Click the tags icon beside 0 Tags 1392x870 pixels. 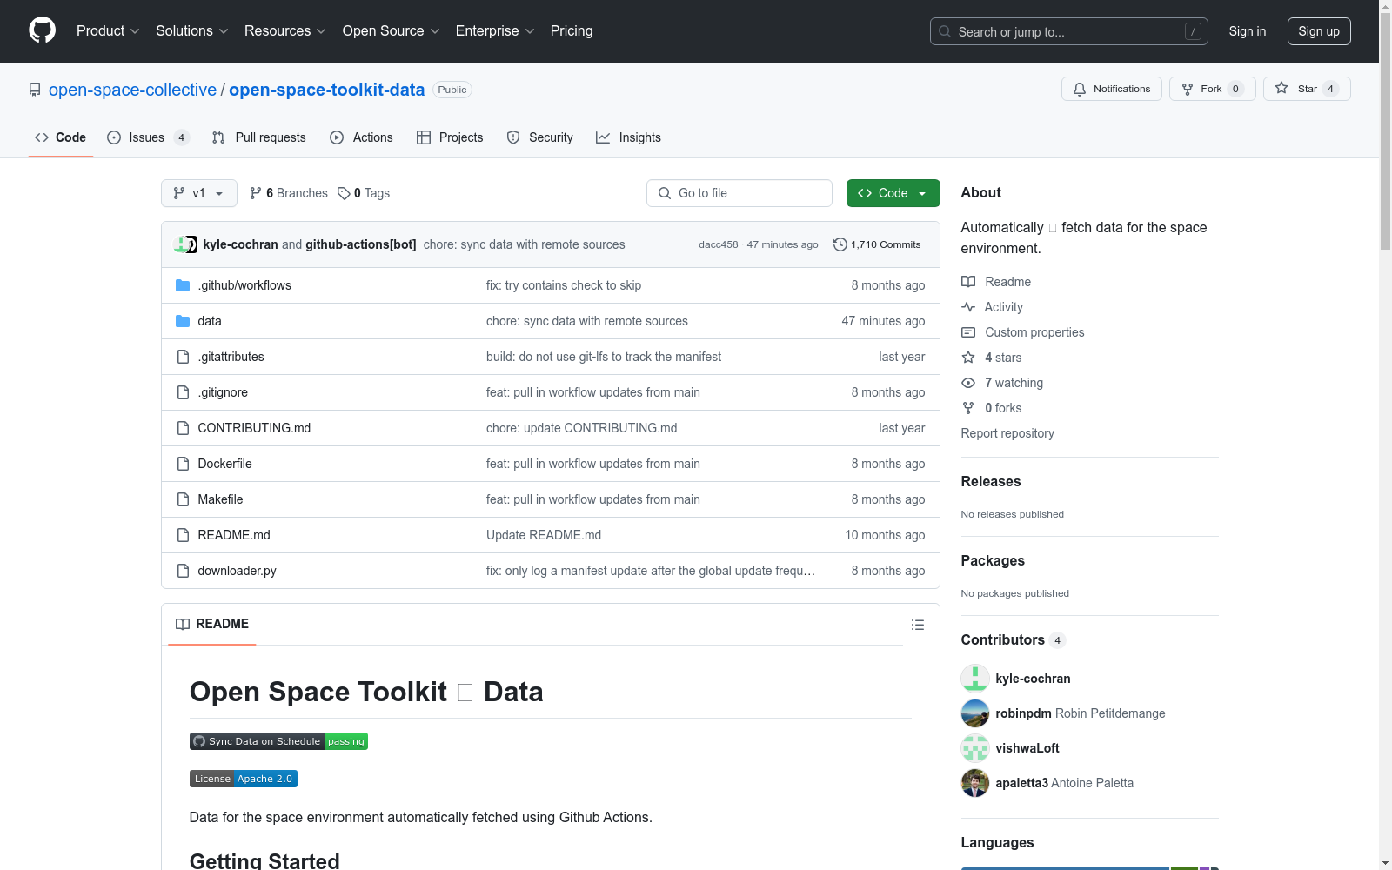[344, 193]
